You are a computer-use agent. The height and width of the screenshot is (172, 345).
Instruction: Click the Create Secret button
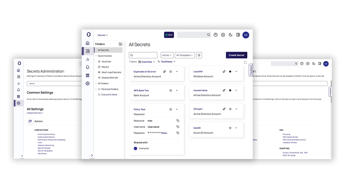click(x=236, y=55)
